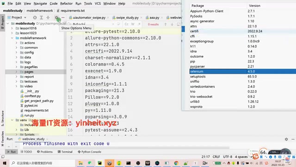Collapse the mobileframework folder
The width and height of the screenshot is (296, 167).
point(12,38)
